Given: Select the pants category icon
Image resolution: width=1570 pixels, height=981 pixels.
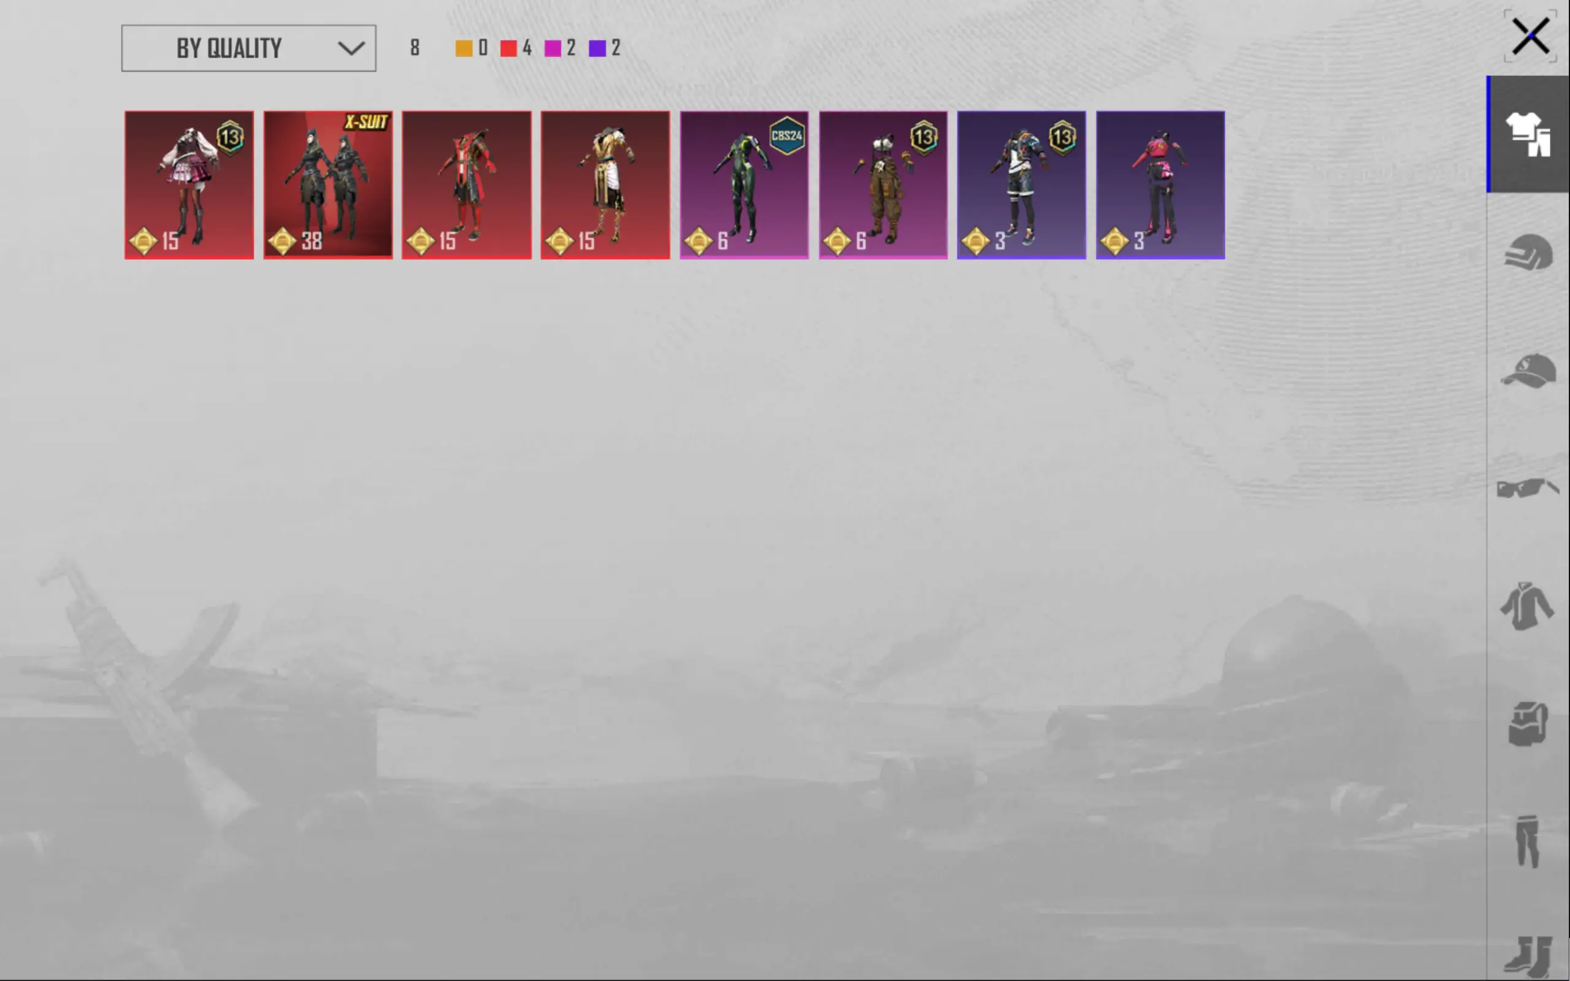Looking at the screenshot, I should (1527, 841).
